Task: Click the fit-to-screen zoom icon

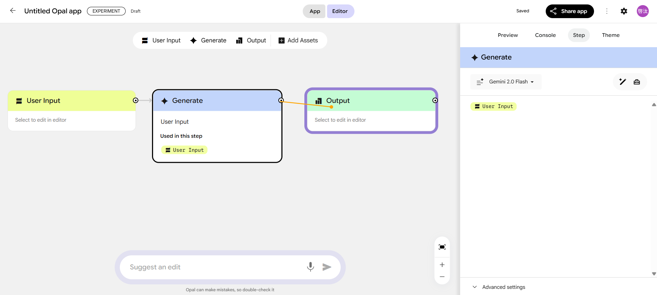Action: [442, 247]
